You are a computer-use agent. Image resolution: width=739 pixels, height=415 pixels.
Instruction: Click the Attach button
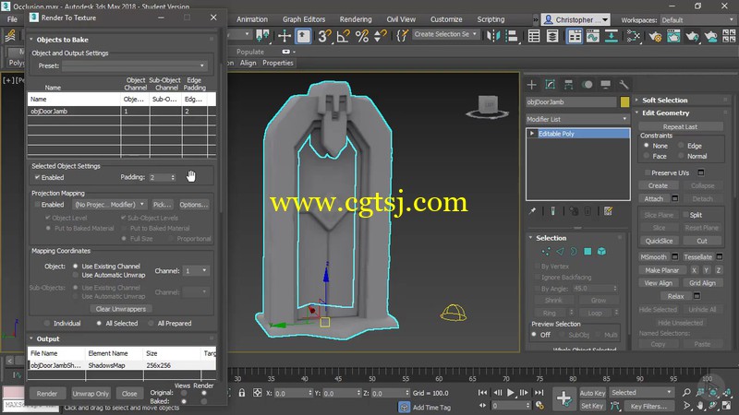[653, 198]
